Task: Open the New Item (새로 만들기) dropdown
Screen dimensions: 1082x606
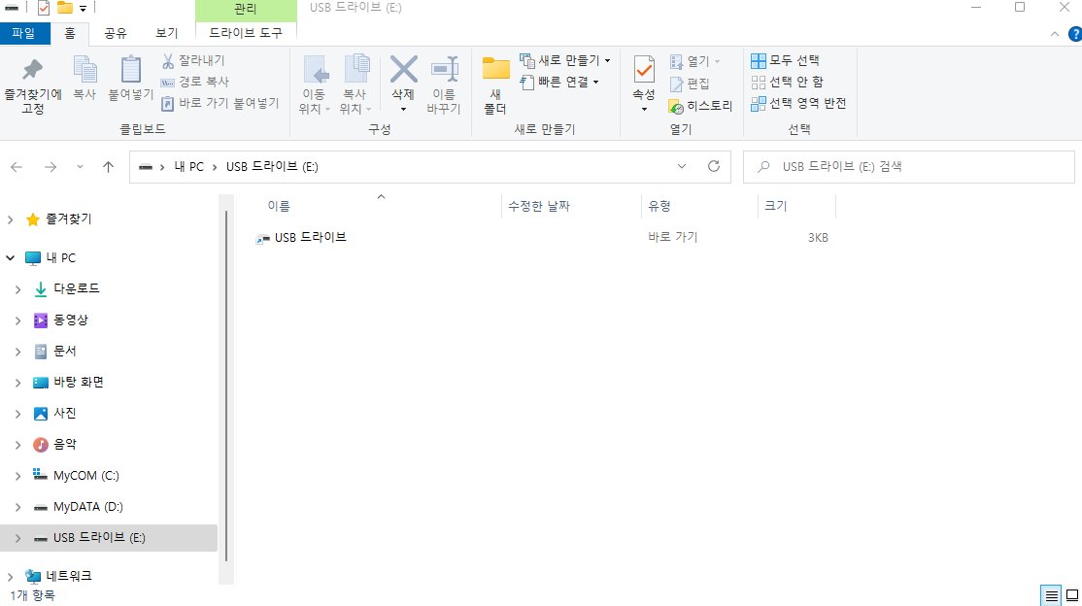Action: pos(565,61)
